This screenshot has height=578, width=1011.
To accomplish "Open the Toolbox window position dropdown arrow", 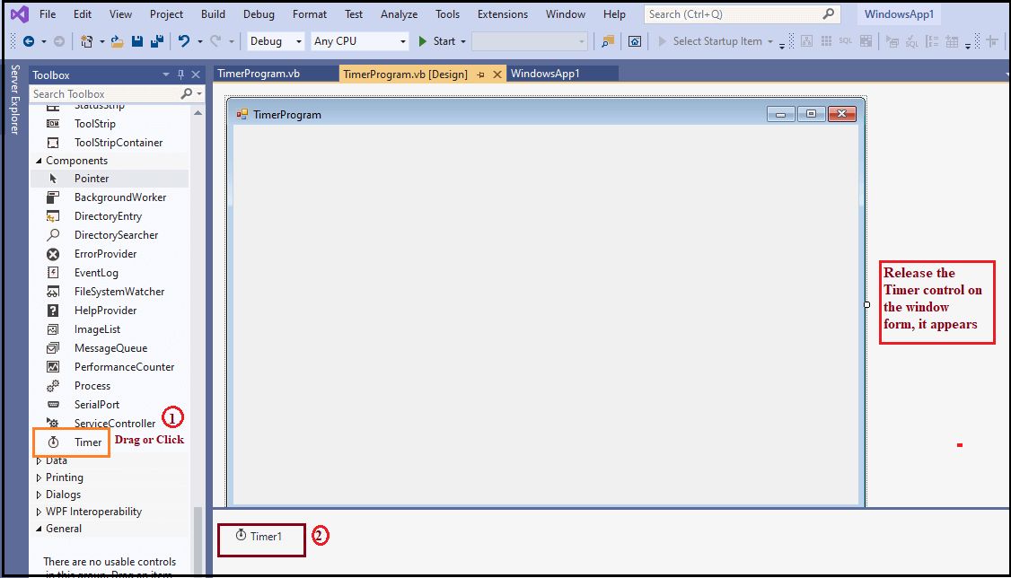I will point(166,74).
